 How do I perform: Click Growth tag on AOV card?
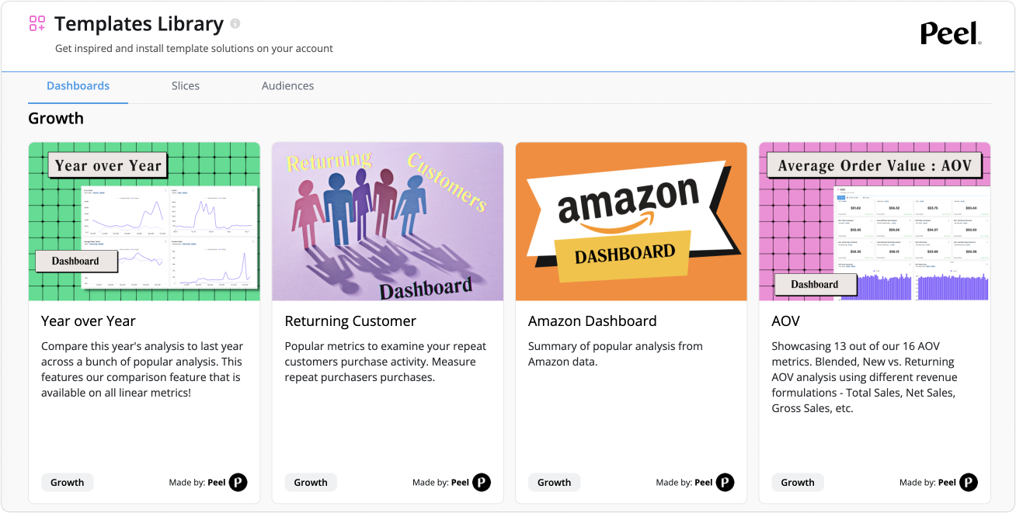pos(798,482)
